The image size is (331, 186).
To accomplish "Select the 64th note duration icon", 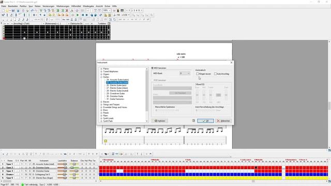I will pos(27,20).
